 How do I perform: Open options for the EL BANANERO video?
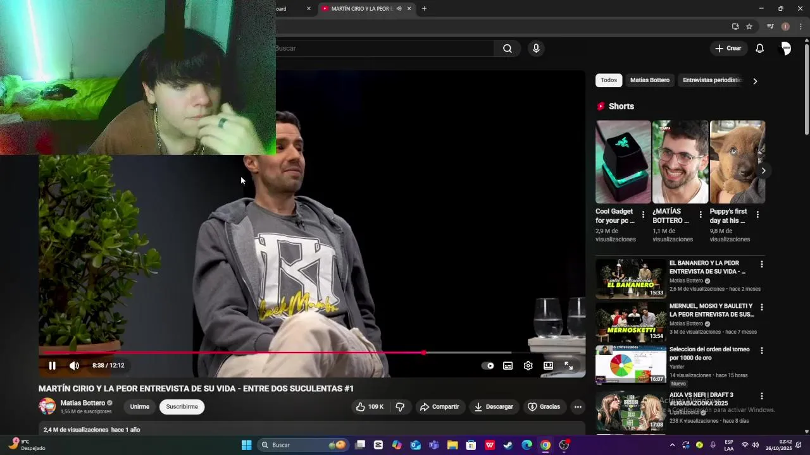pyautogui.click(x=761, y=264)
